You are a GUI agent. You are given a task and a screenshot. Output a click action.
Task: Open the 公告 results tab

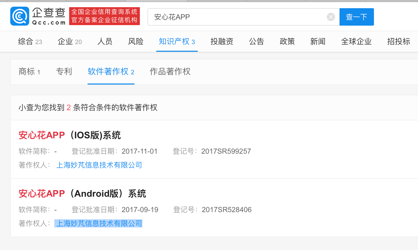[256, 41]
